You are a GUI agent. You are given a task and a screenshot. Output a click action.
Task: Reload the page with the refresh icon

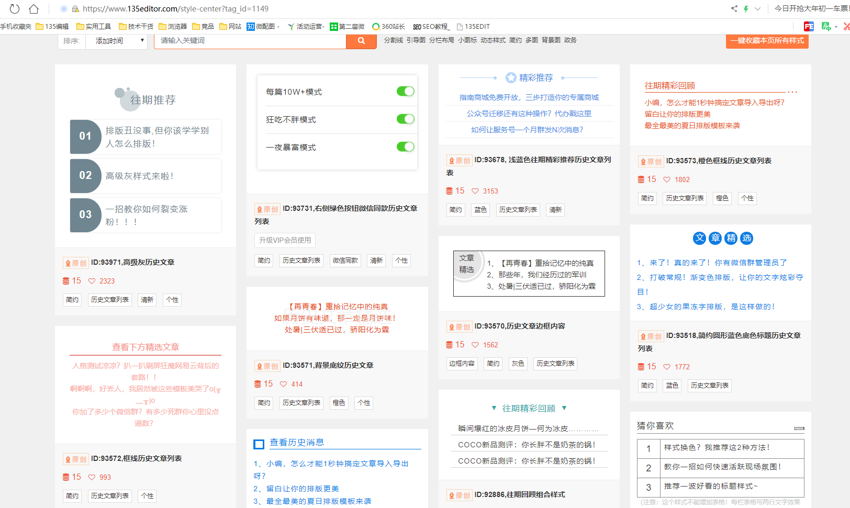15,8
